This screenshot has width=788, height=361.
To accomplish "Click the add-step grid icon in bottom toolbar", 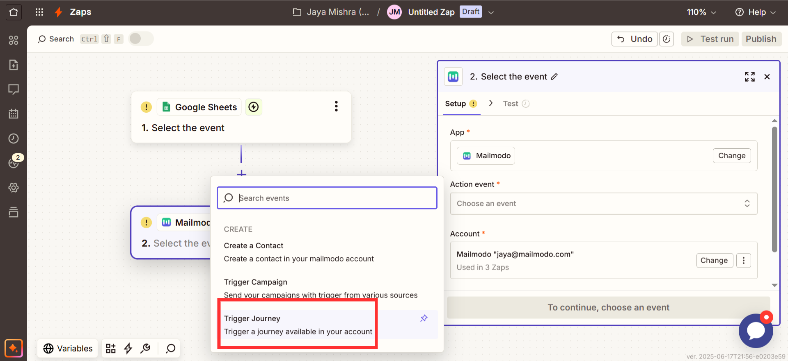I will [x=111, y=348].
